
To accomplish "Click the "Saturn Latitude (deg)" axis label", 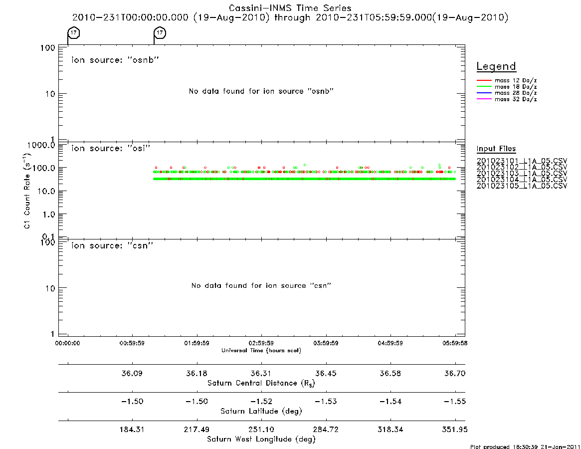I will coord(261,411).
